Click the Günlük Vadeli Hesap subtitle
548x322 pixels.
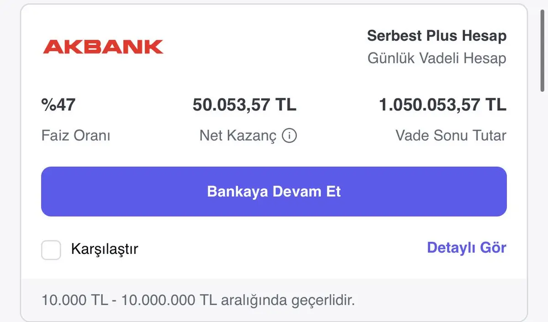(x=437, y=58)
